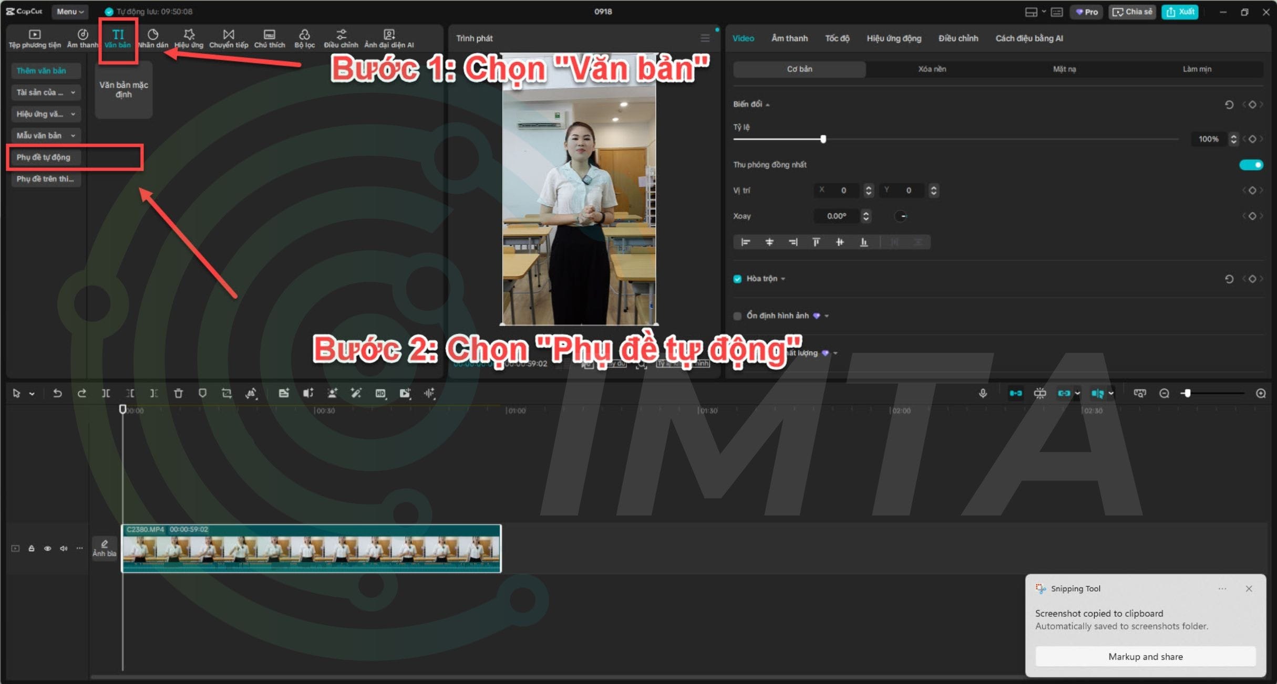
Task: Click the Xuất export button
Action: pos(1180,12)
